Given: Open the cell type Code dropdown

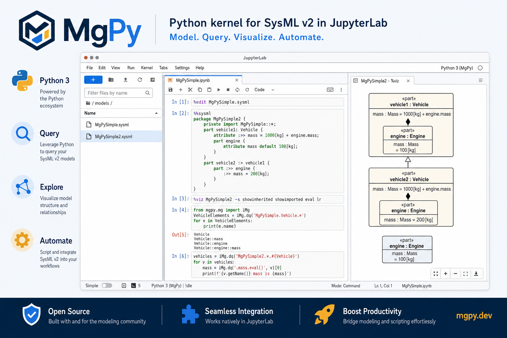Looking at the screenshot, I should (x=264, y=90).
